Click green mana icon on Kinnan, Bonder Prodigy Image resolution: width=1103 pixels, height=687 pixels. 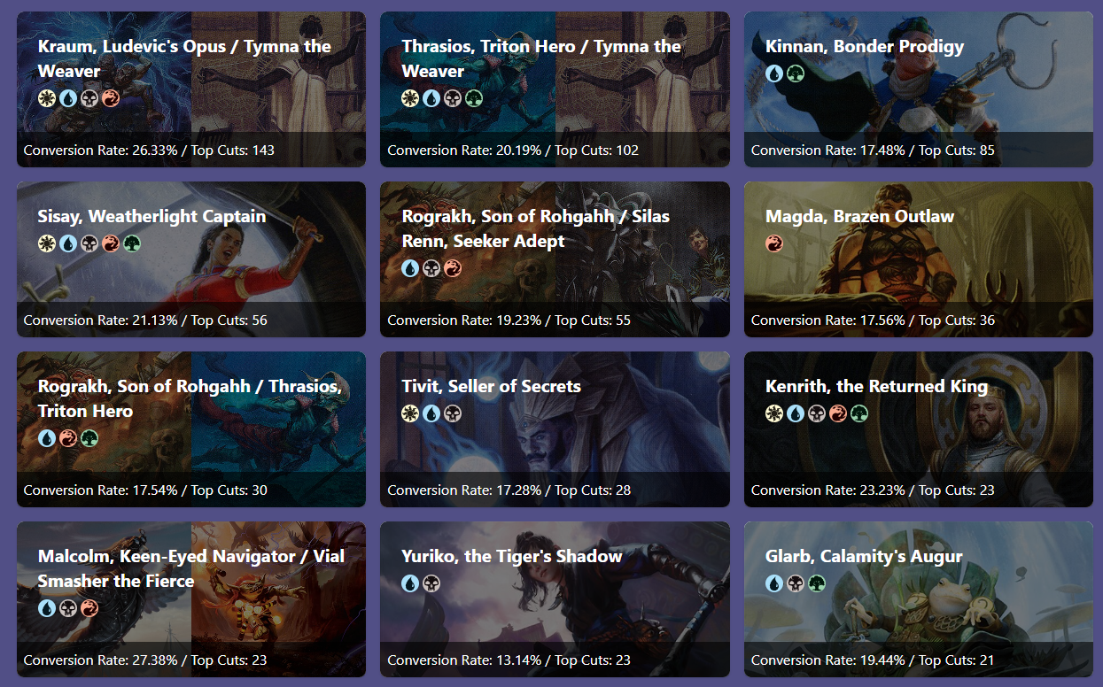click(x=796, y=73)
